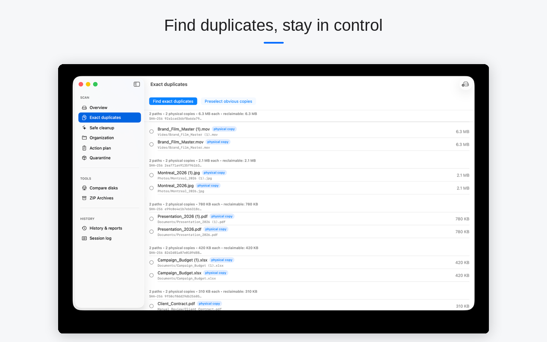Click the hash SHA-256 e99c0e4e1b7eb6318c…

coord(175,209)
